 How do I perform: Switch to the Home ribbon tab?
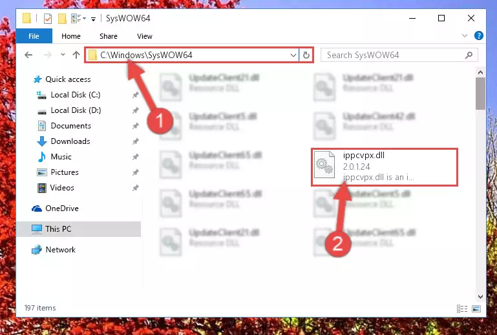point(71,36)
